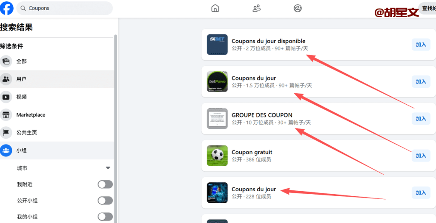Enable the 公开小组 switch
436x223 pixels.
(x=105, y=201)
